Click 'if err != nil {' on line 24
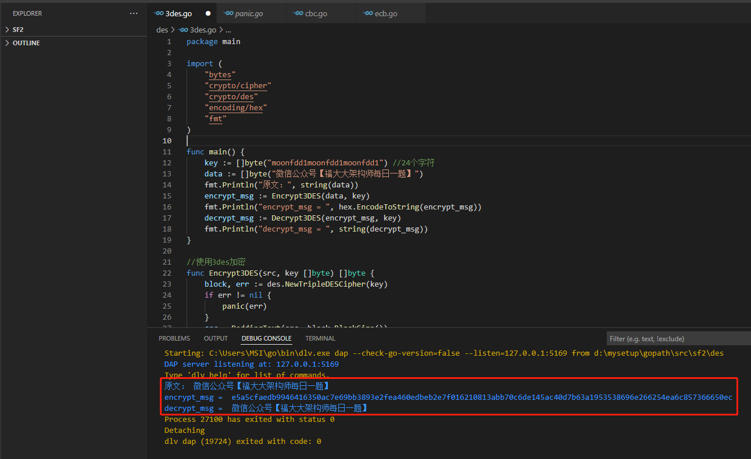 point(238,295)
